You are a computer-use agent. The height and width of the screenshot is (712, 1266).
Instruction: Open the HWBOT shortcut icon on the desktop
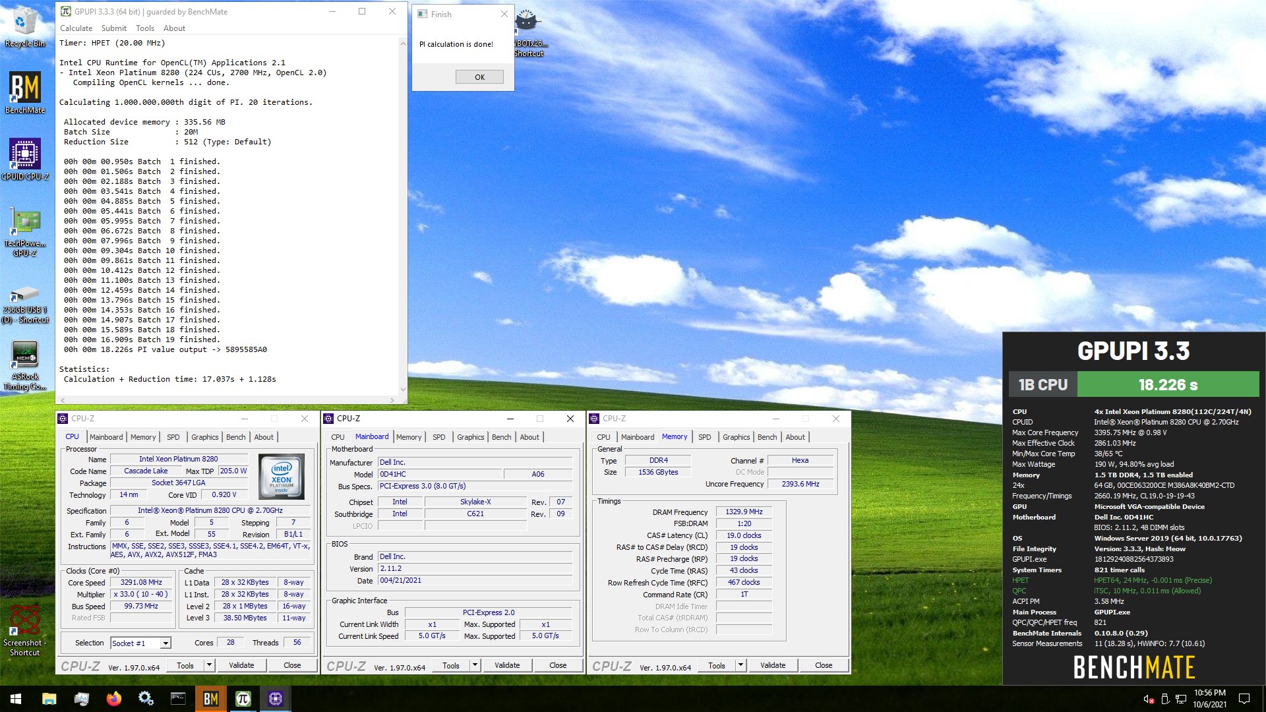point(527,33)
